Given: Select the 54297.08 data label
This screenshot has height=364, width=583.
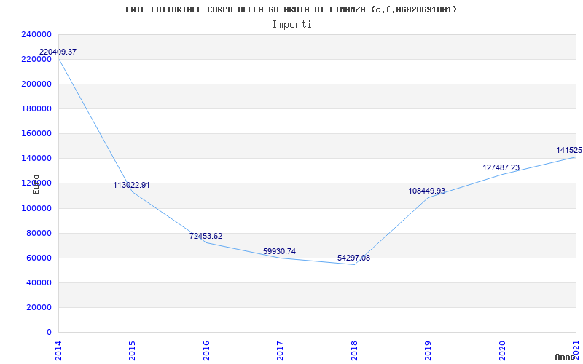Looking at the screenshot, I should [354, 258].
